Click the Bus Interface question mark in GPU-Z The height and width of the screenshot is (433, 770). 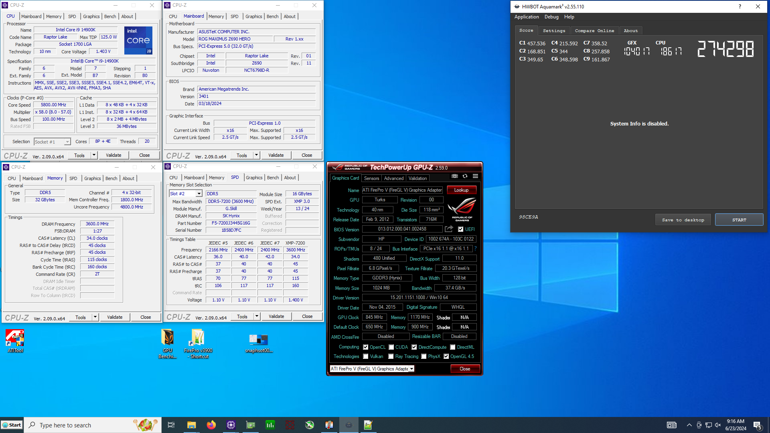[x=476, y=249]
